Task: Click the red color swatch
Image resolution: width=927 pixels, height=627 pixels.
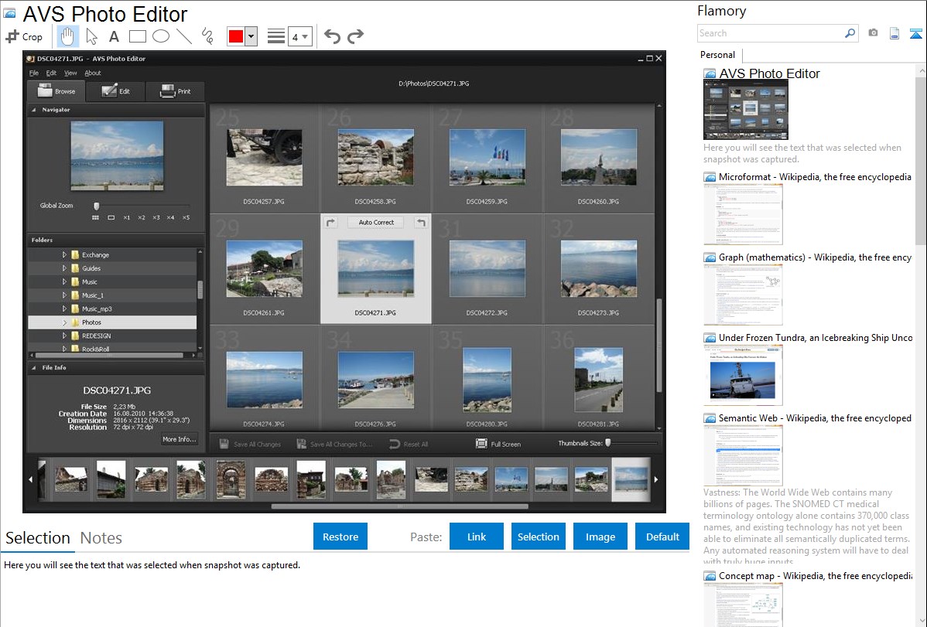Action: [x=236, y=36]
